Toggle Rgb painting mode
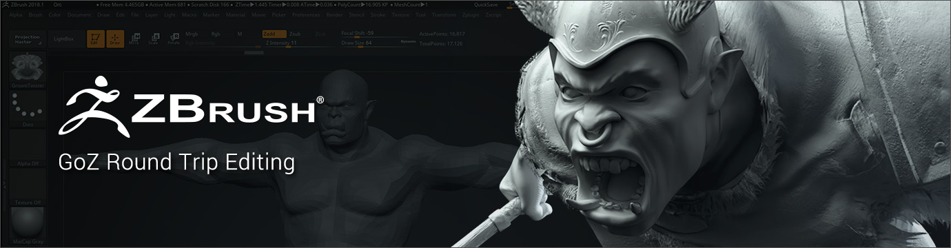This screenshot has height=248, width=951. coord(216,34)
